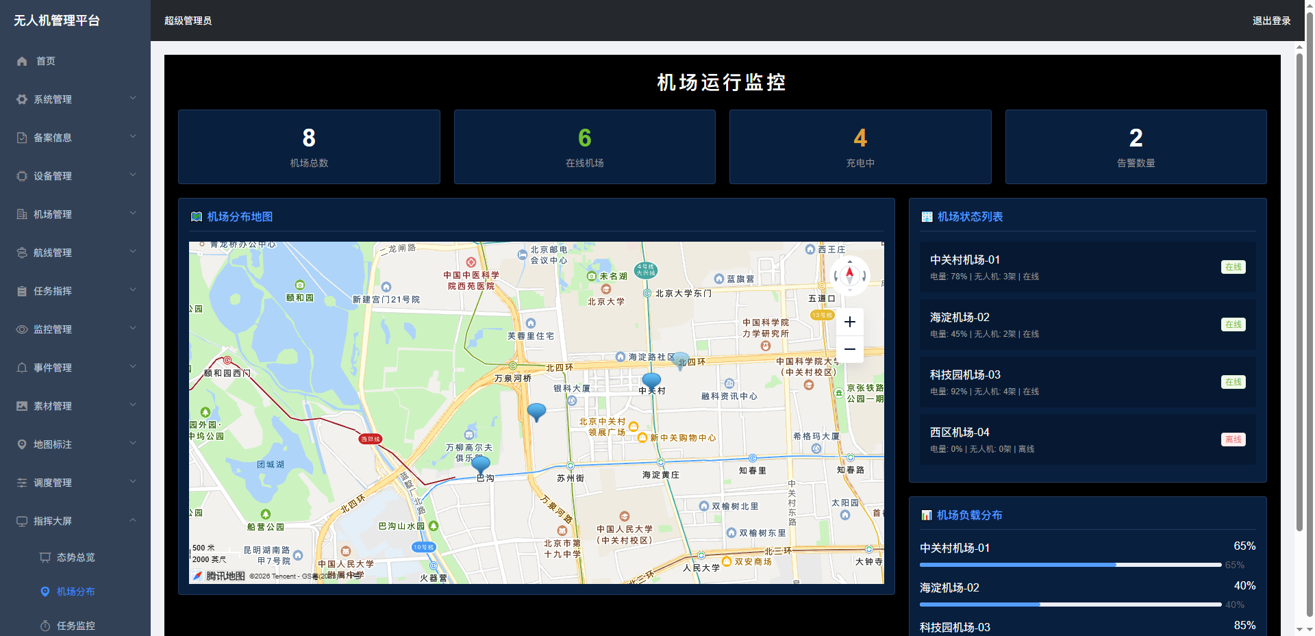Image resolution: width=1315 pixels, height=636 pixels.
Task: Click the map zoom out minus button
Action: [x=849, y=349]
